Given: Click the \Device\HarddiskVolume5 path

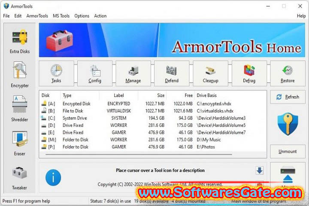Looking at the screenshot, I should pos(221,125).
